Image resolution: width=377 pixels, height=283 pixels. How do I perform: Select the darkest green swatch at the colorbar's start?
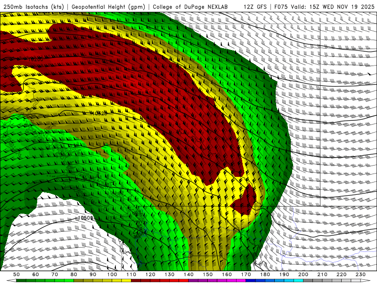tap(21, 281)
